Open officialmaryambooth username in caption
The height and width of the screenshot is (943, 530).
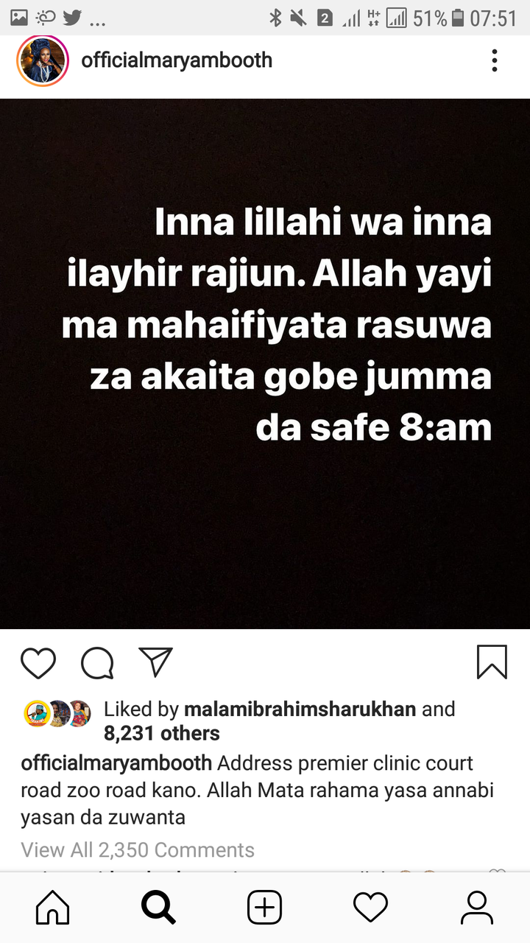[x=116, y=763]
